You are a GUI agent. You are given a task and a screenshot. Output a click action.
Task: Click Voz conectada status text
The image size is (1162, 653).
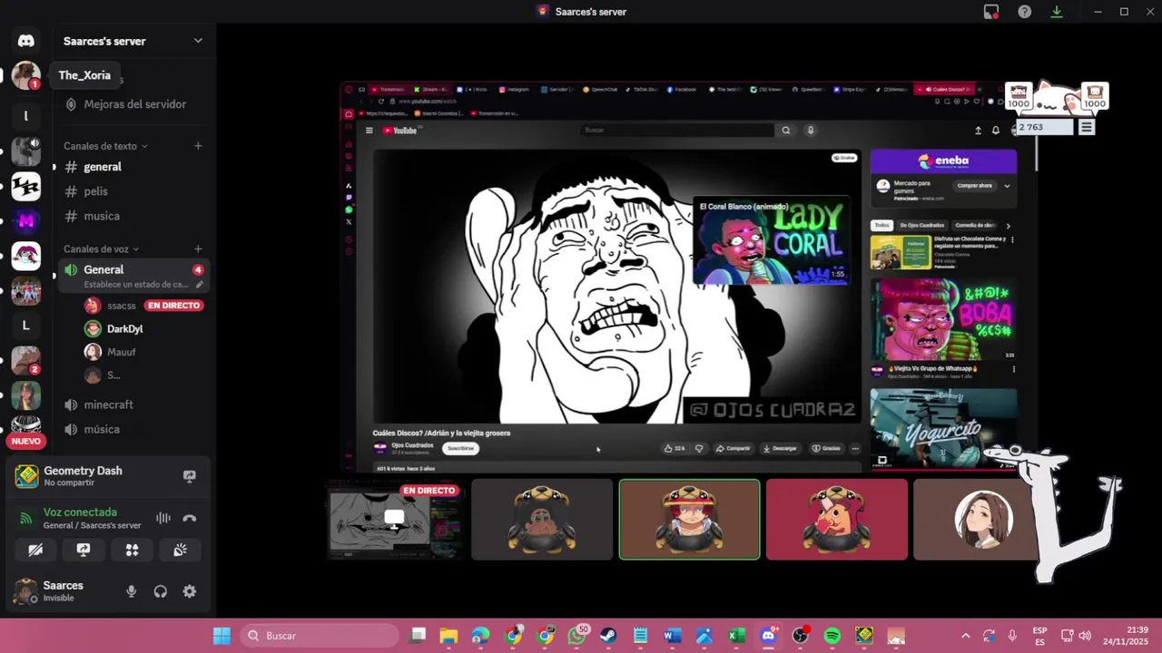(80, 512)
